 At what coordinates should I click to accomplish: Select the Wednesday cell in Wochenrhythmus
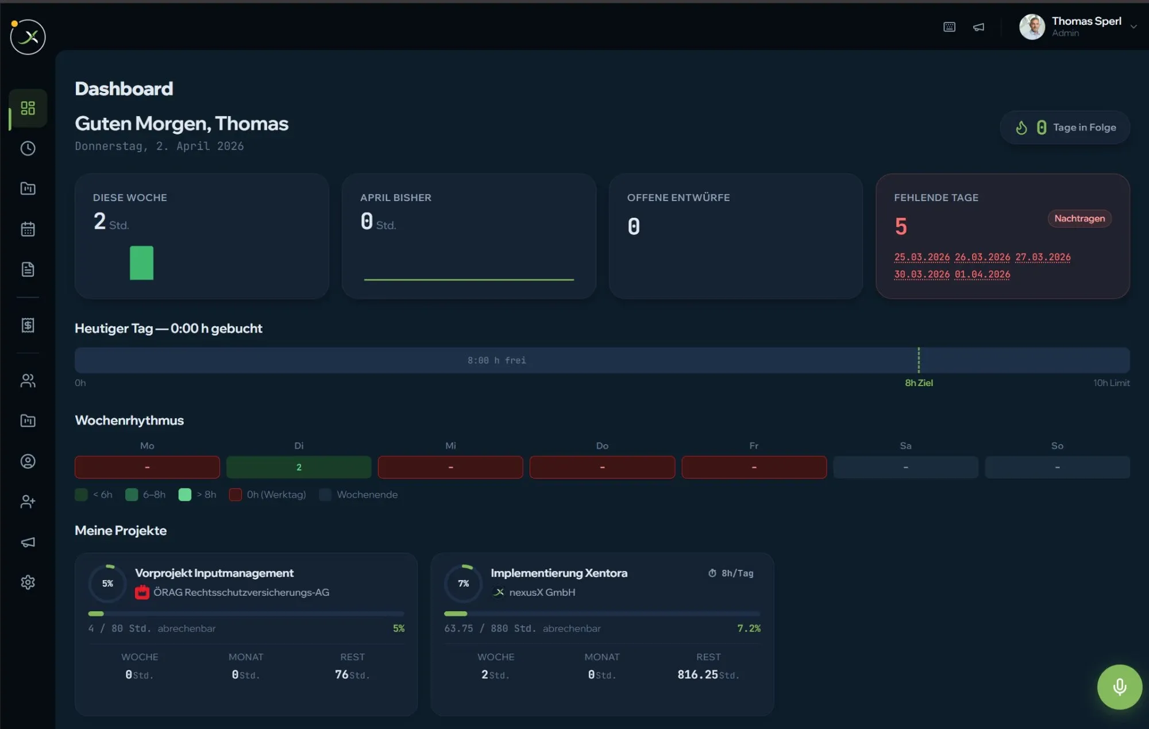(x=450, y=467)
